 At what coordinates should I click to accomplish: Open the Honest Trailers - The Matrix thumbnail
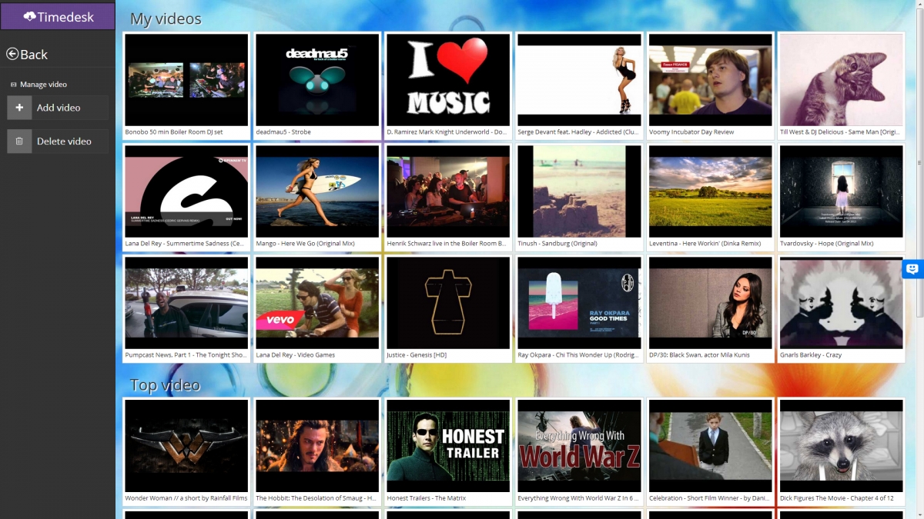[448, 446]
